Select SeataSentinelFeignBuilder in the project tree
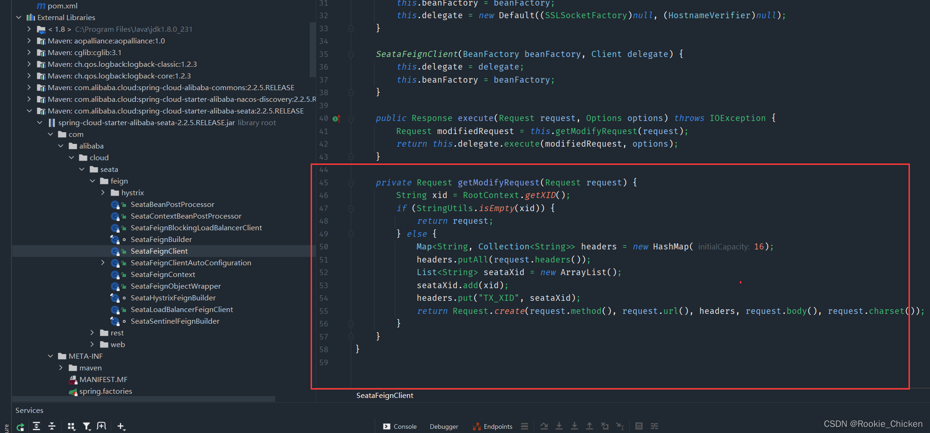930x433 pixels. [x=175, y=321]
